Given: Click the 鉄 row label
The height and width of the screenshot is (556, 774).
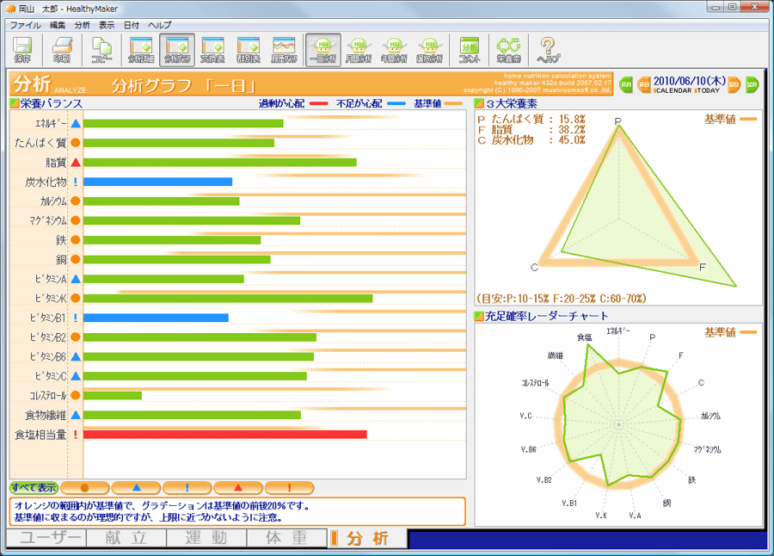Looking at the screenshot, I should point(61,240).
